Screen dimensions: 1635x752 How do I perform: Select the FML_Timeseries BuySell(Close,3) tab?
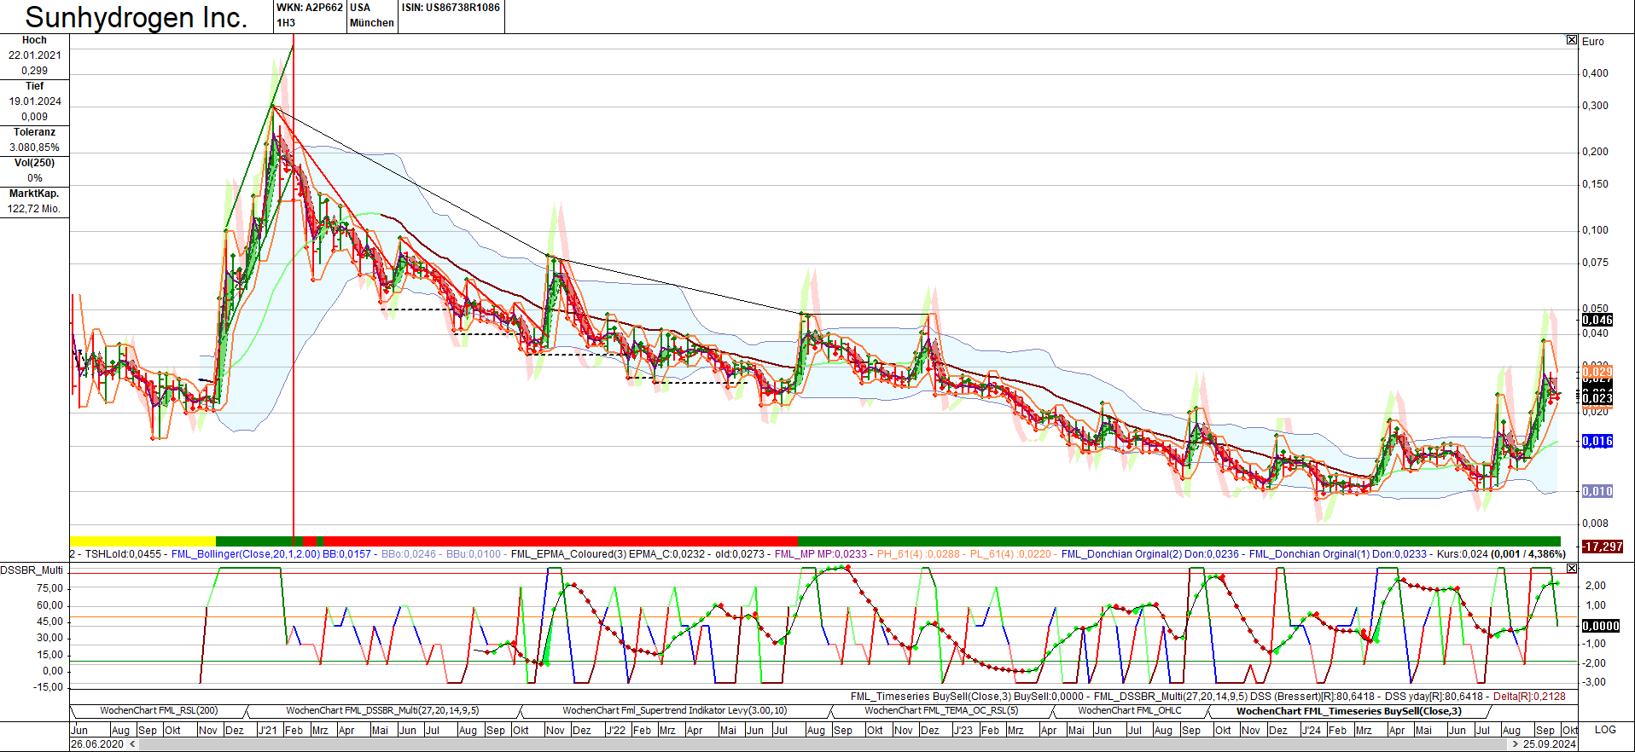point(1348,710)
